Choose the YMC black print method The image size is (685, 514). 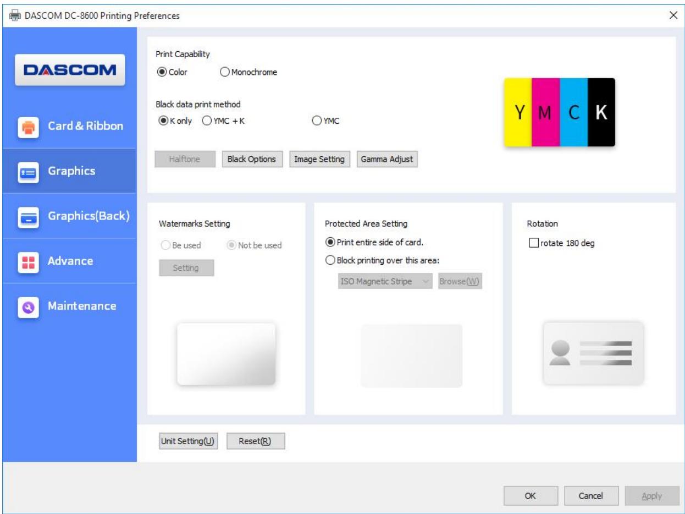point(325,121)
